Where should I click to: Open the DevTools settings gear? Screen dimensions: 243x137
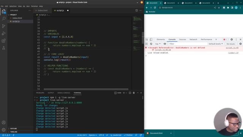pyautogui.click(x=232, y=40)
